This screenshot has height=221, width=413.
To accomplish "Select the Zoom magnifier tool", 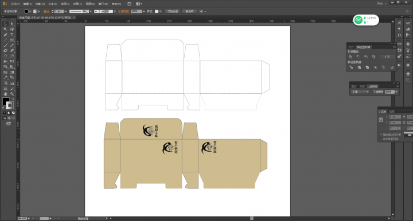I will (x=12, y=94).
